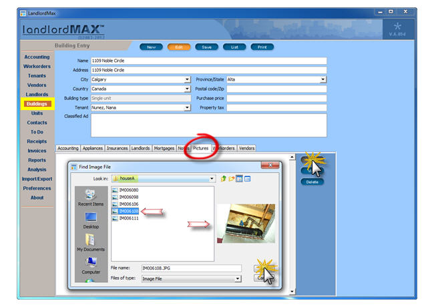Open the Country dropdown
Image resolution: width=434 pixels, height=307 pixels.
pyautogui.click(x=188, y=89)
